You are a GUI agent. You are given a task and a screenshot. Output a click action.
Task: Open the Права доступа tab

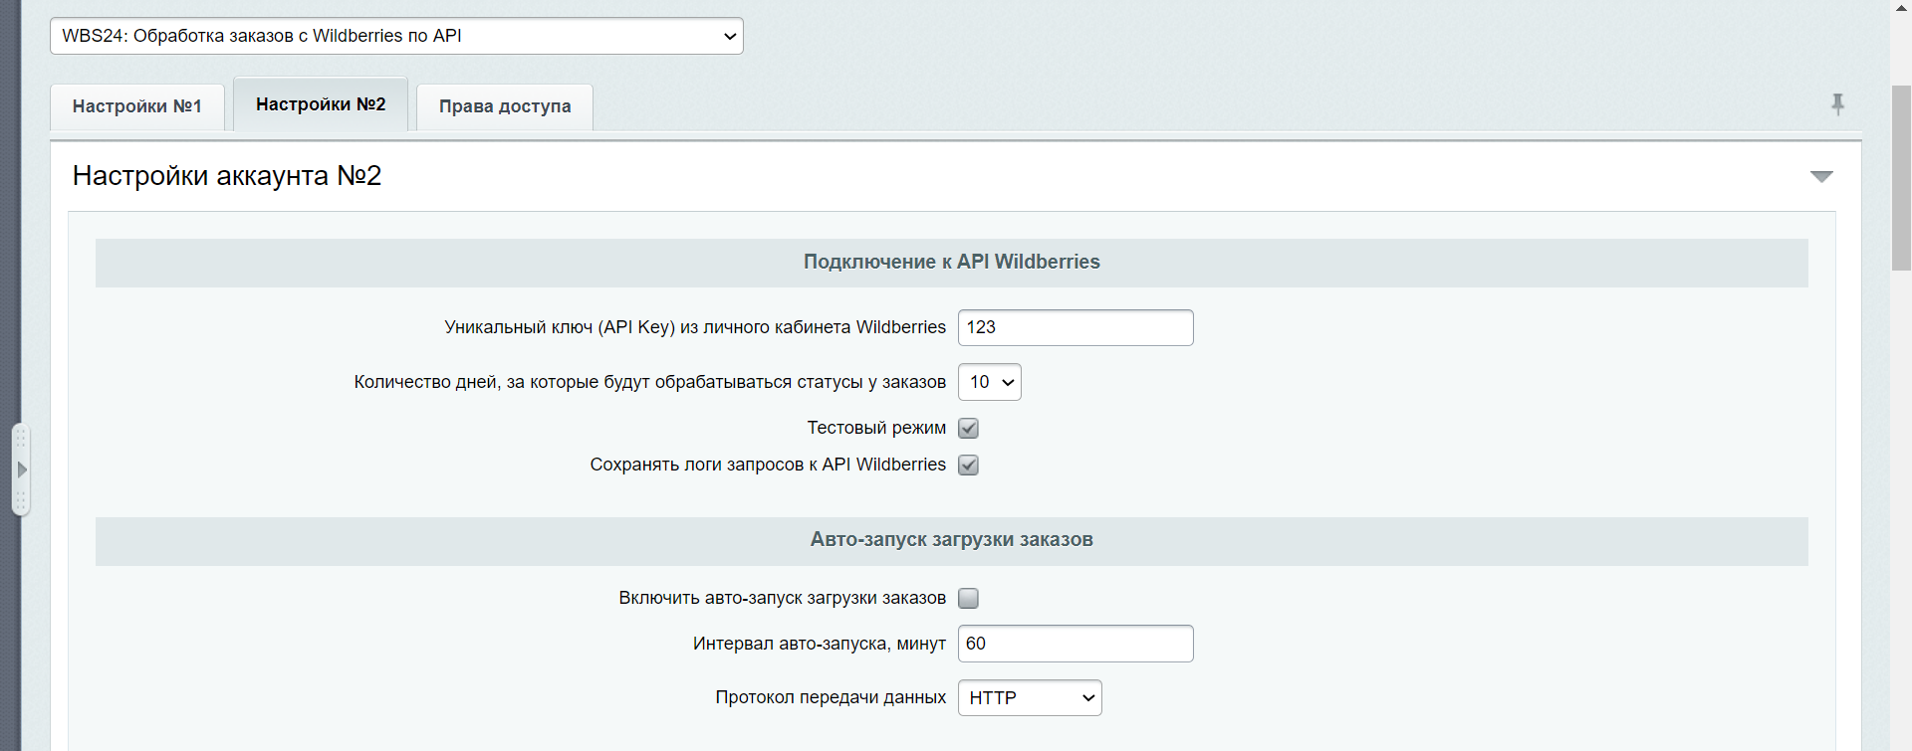[505, 106]
